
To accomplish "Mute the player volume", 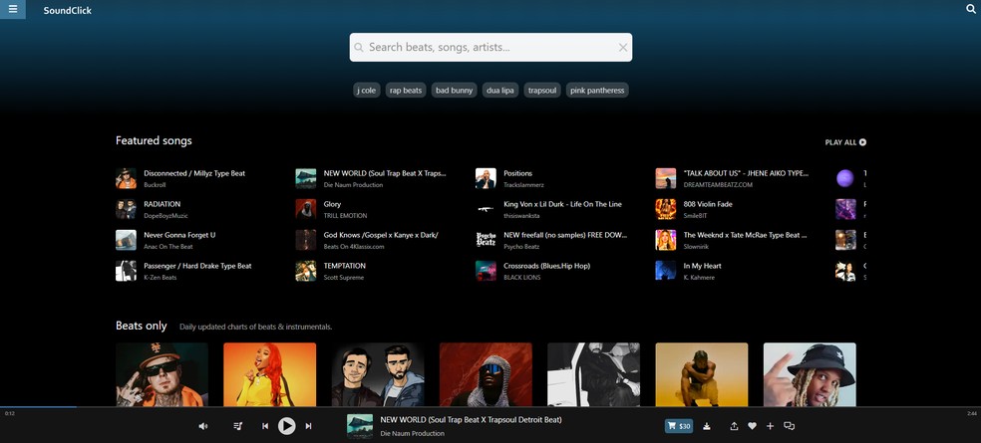I will 202,426.
